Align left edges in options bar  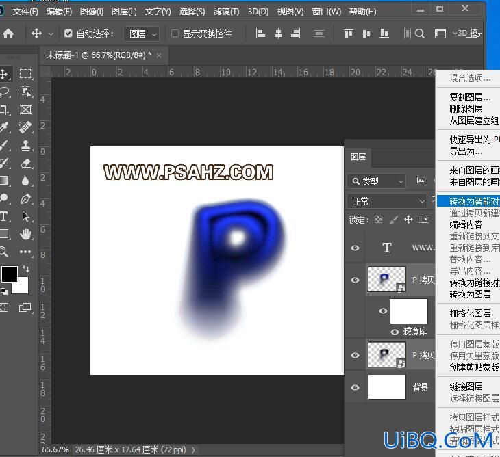(260, 34)
